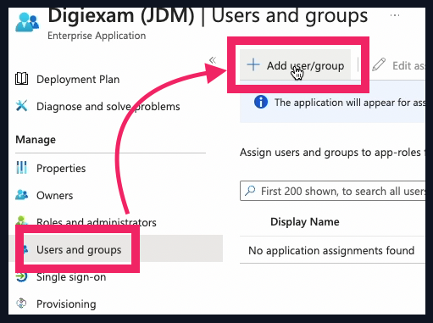Click the blue info icon in banner

tap(261, 102)
